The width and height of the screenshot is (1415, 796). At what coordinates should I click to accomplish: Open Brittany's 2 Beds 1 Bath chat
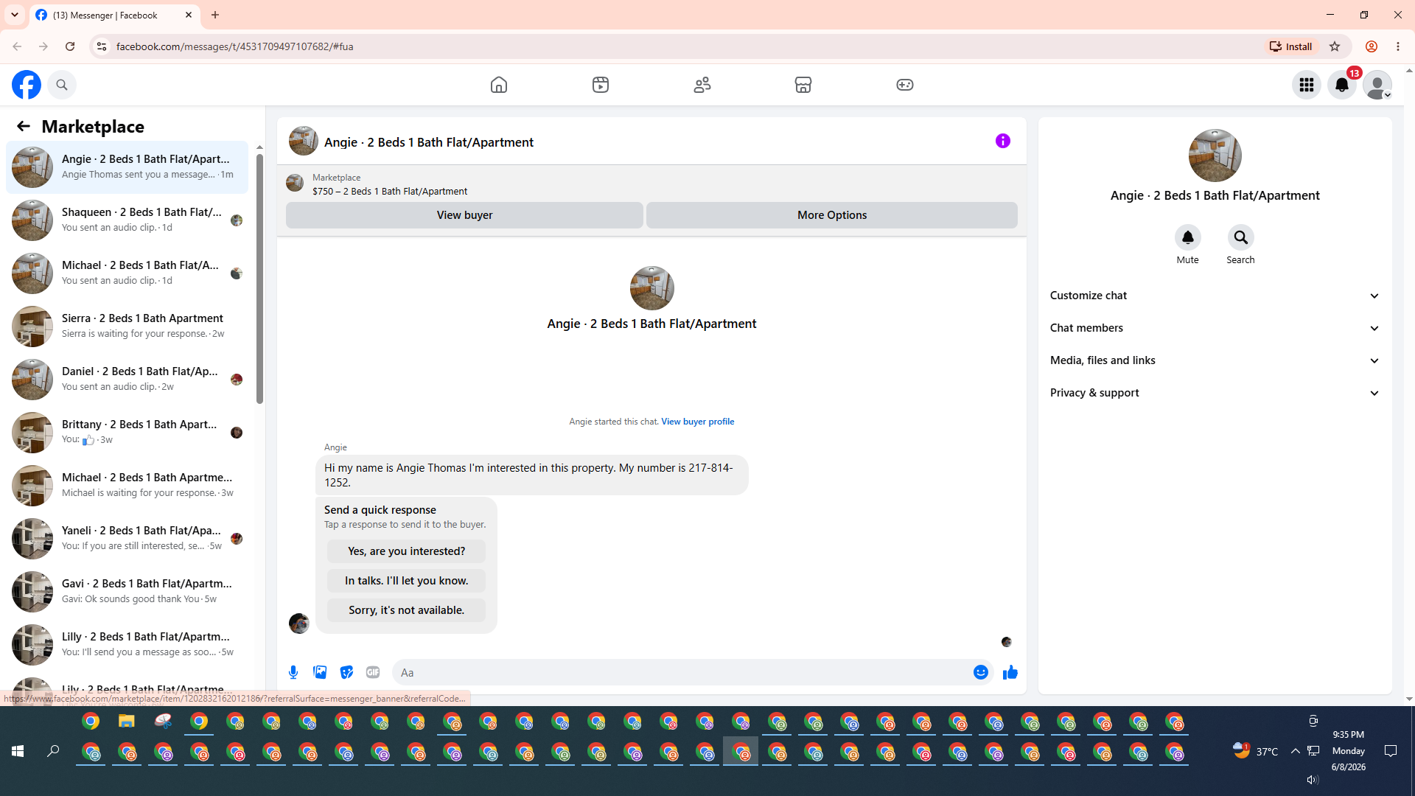pos(127,433)
